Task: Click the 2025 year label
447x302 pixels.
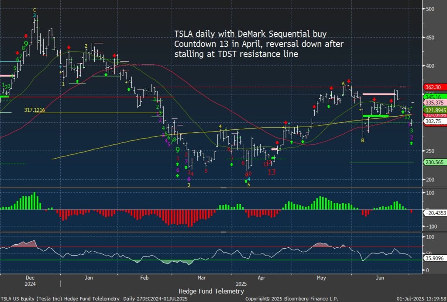Action: point(241,284)
